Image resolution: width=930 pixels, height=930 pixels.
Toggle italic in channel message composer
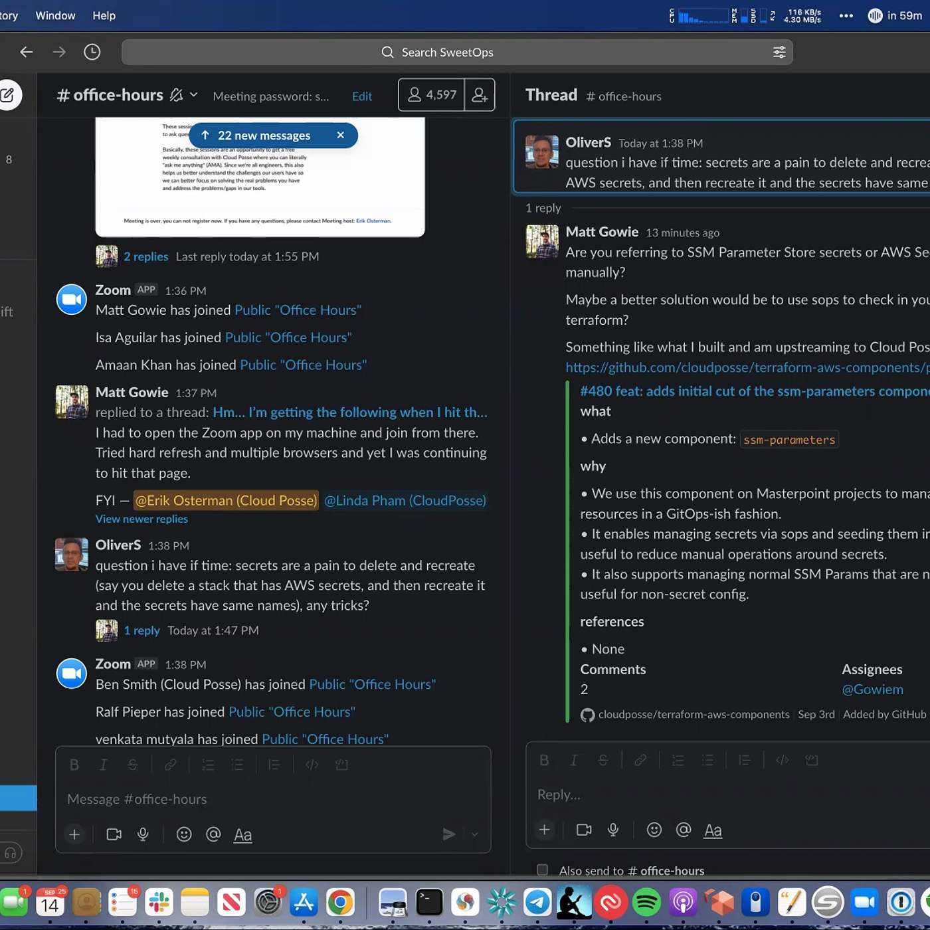(103, 765)
